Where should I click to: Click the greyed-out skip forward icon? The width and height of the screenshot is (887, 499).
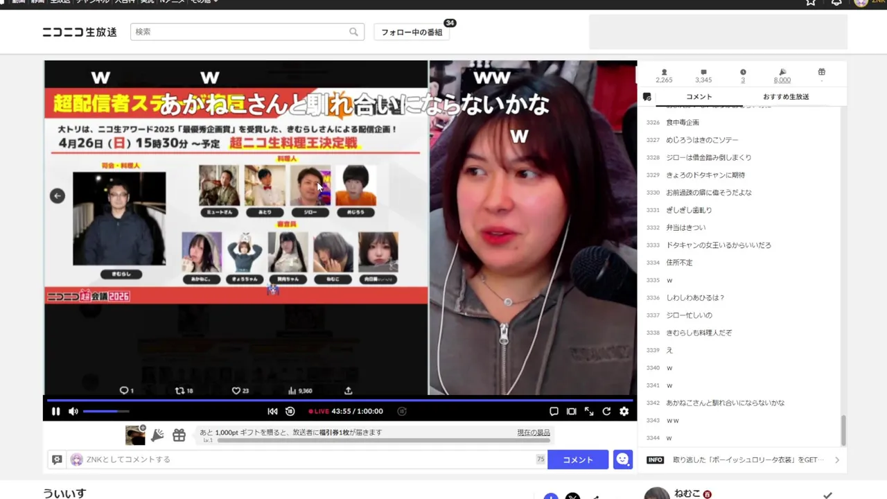[402, 411]
